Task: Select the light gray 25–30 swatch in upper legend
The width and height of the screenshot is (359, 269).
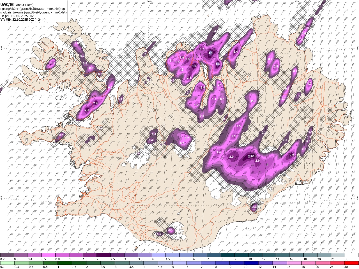Action: [338, 255]
